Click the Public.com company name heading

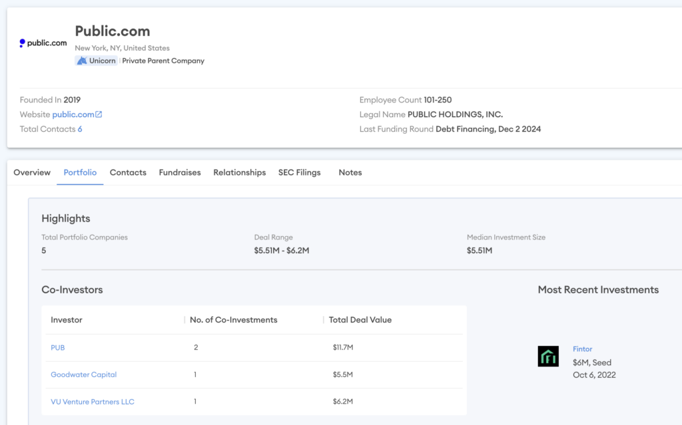112,31
